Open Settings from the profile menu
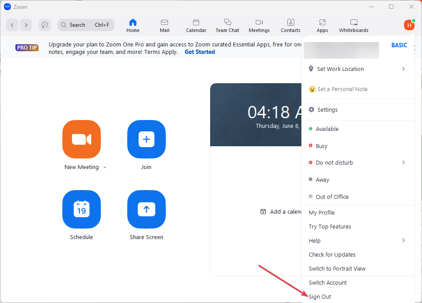The width and height of the screenshot is (422, 303). (x=358, y=109)
